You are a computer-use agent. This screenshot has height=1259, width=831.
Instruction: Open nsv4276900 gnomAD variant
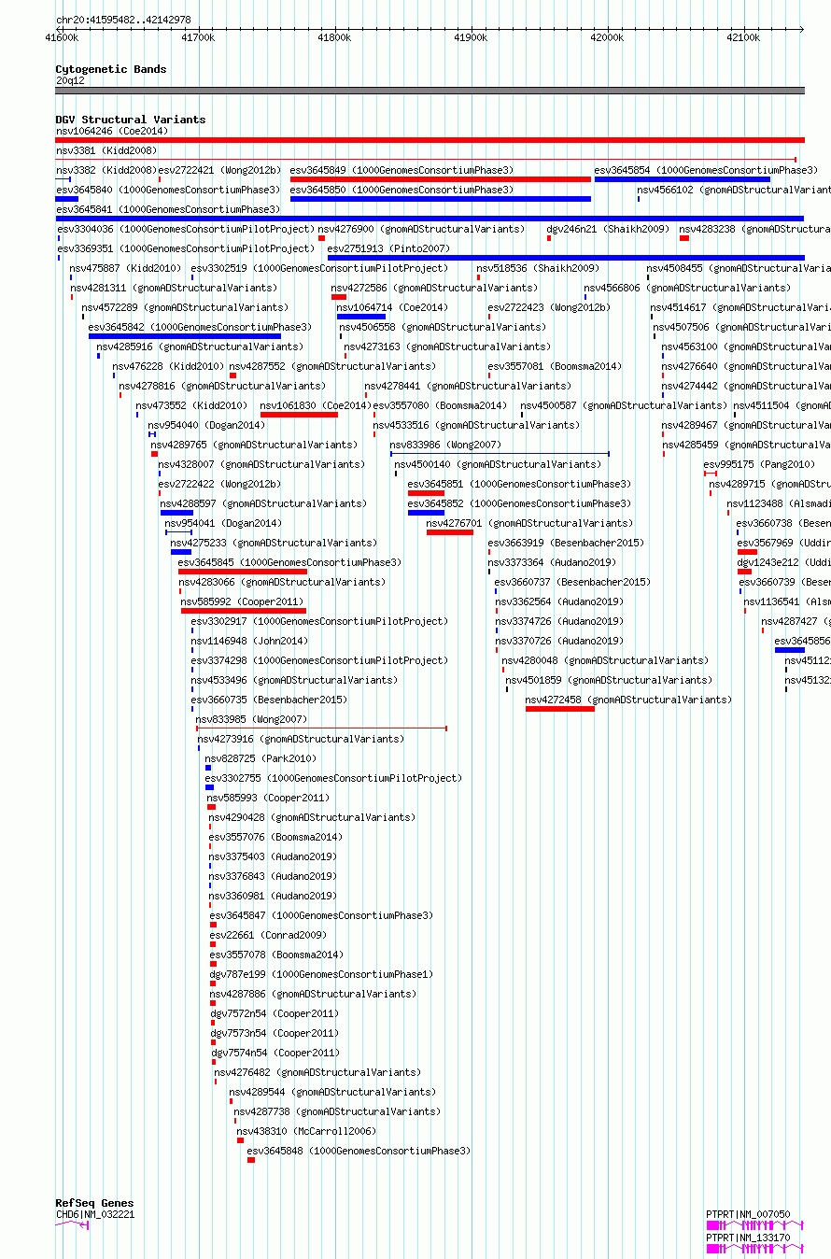(x=421, y=229)
